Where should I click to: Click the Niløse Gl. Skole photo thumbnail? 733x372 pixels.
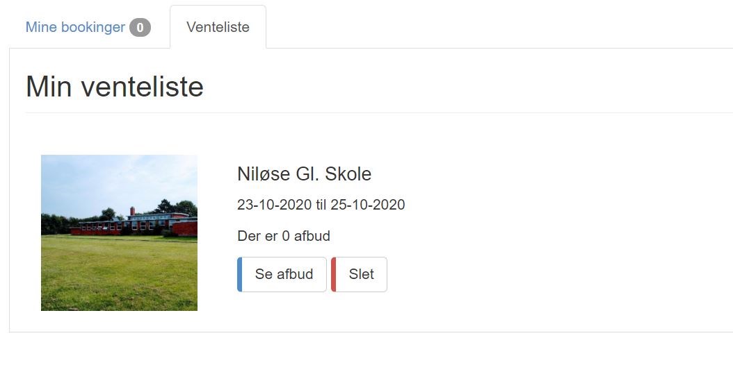coord(119,232)
